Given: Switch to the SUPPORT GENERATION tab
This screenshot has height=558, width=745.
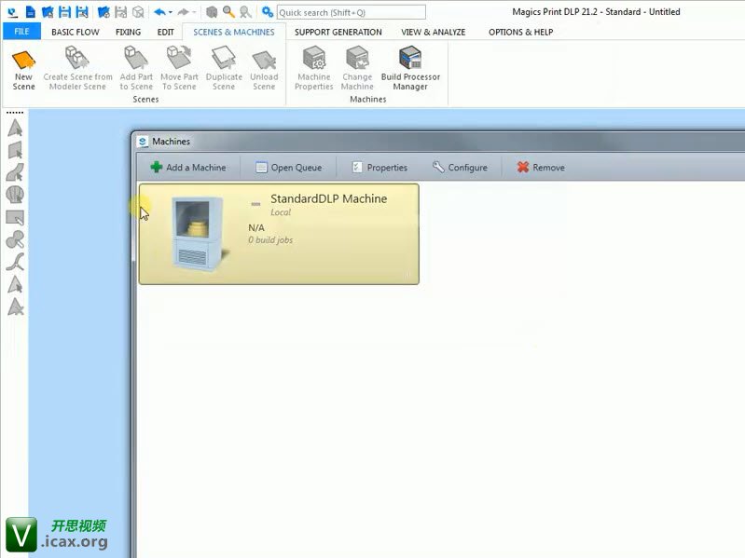Looking at the screenshot, I should click(338, 32).
